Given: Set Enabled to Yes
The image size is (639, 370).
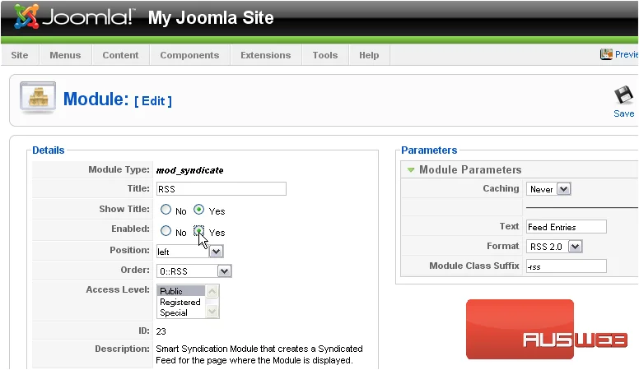Looking at the screenshot, I should [x=199, y=231].
